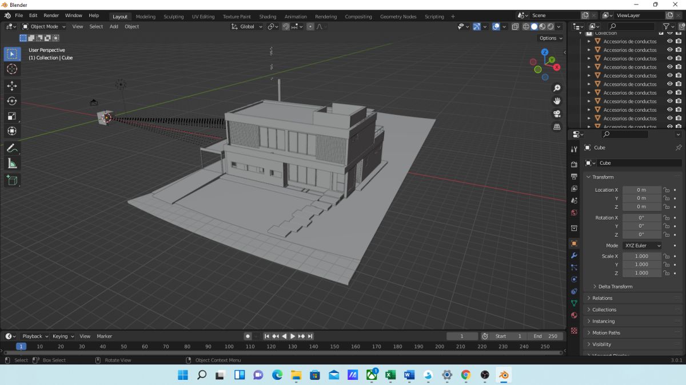Screen dimensions: 686x385
Task: Open the viewport Options dropdown
Action: [x=551, y=38]
